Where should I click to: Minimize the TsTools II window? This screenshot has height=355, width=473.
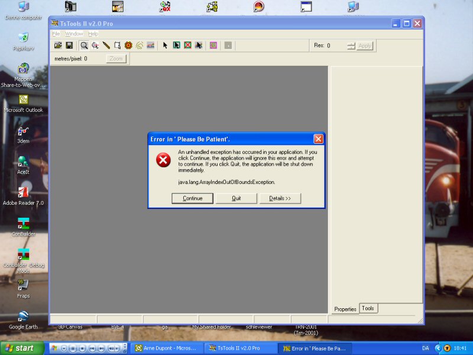[x=396, y=23]
